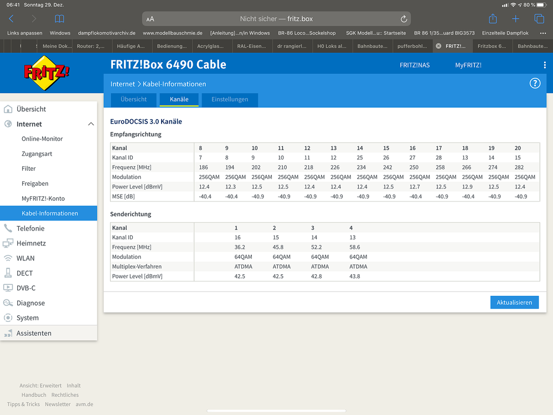Show all tabs overview icon
The height and width of the screenshot is (415, 553).
tap(539, 19)
